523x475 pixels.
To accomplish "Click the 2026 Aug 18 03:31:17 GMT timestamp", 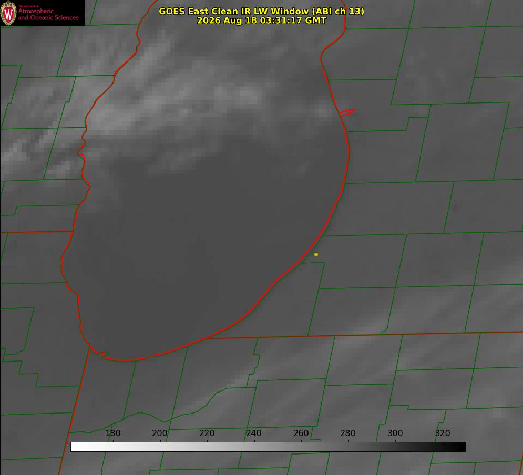I will click(x=262, y=20).
